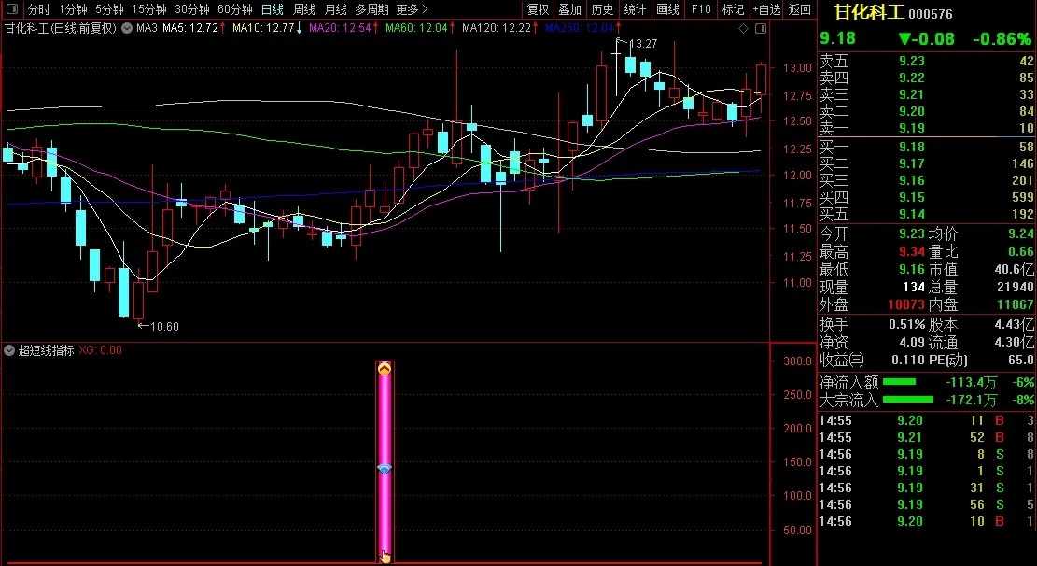The width and height of the screenshot is (1037, 566).
Task: Click the 标记 mark button
Action: pyautogui.click(x=733, y=9)
